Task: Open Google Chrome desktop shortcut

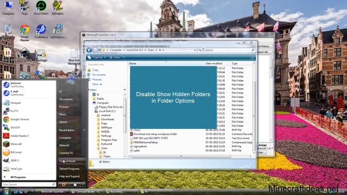Action: coord(24,32)
